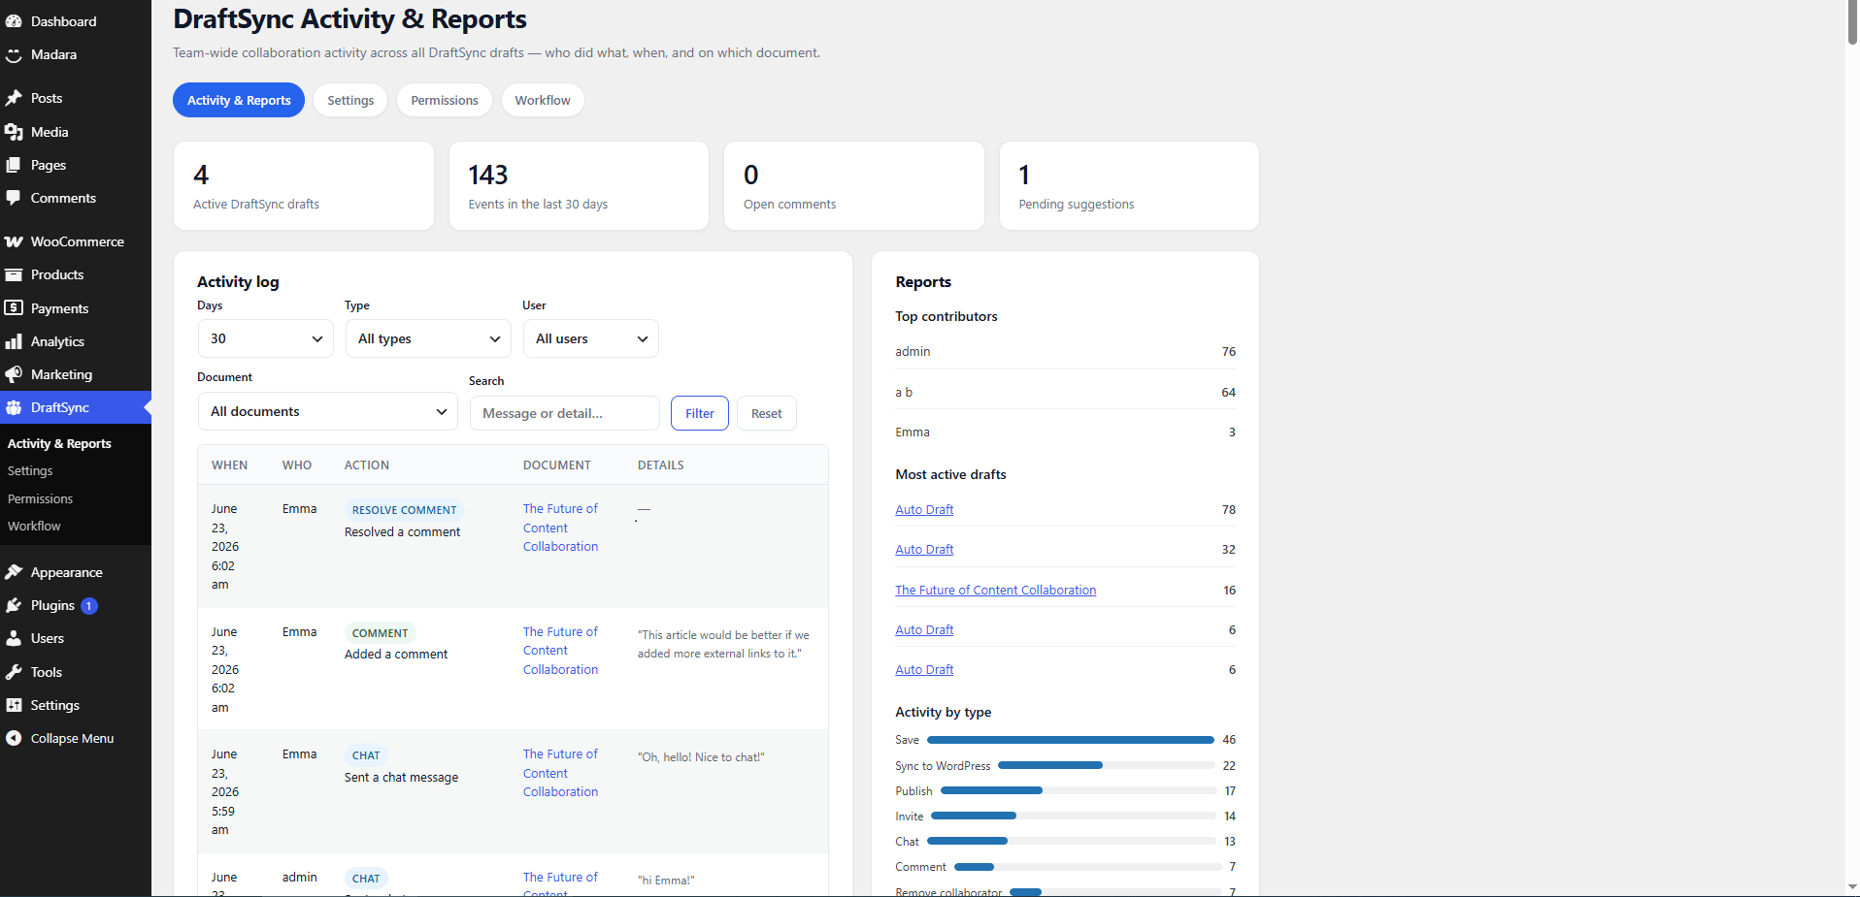Click the Posts pushpin icon
The height and width of the screenshot is (897, 1860).
[14, 98]
